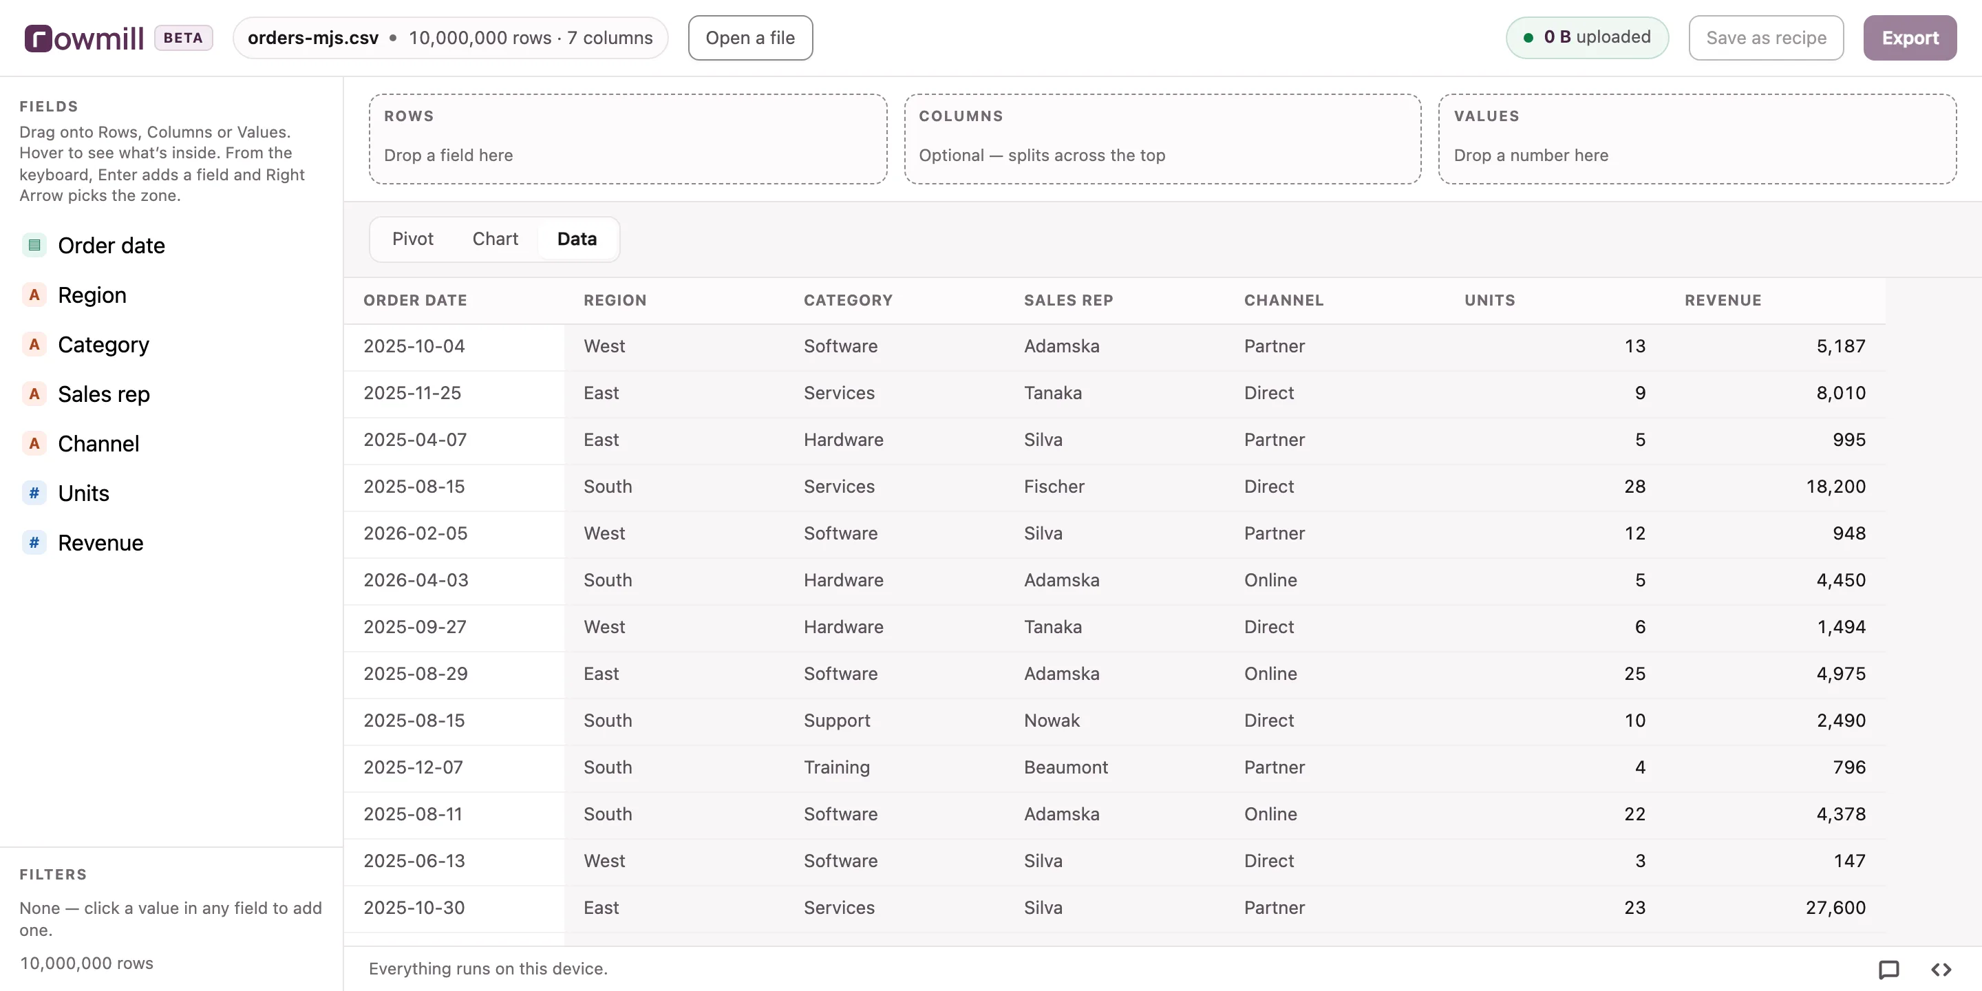Click the REGION column header

point(615,301)
